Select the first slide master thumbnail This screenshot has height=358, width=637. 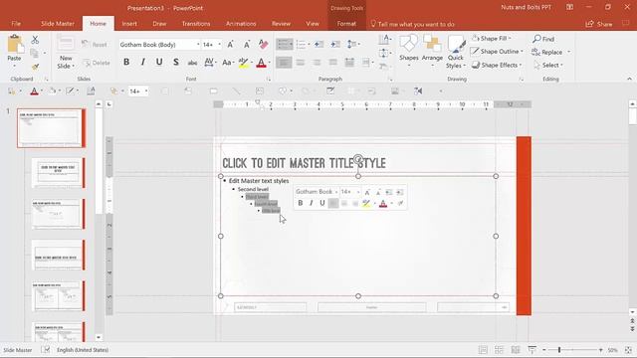click(x=51, y=128)
